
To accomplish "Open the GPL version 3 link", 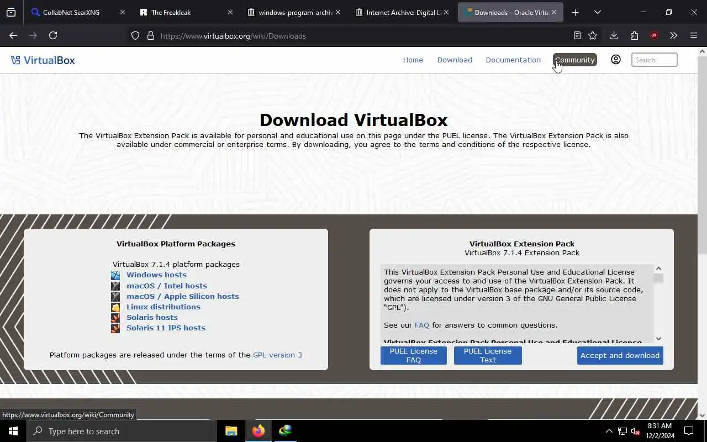I will pyautogui.click(x=277, y=355).
